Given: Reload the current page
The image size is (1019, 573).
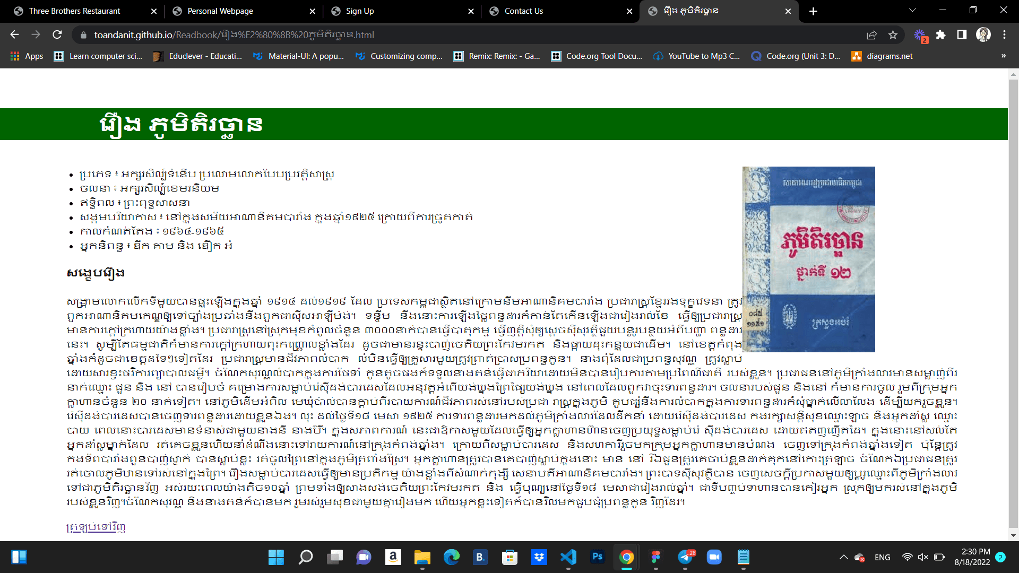Looking at the screenshot, I should coord(57,34).
